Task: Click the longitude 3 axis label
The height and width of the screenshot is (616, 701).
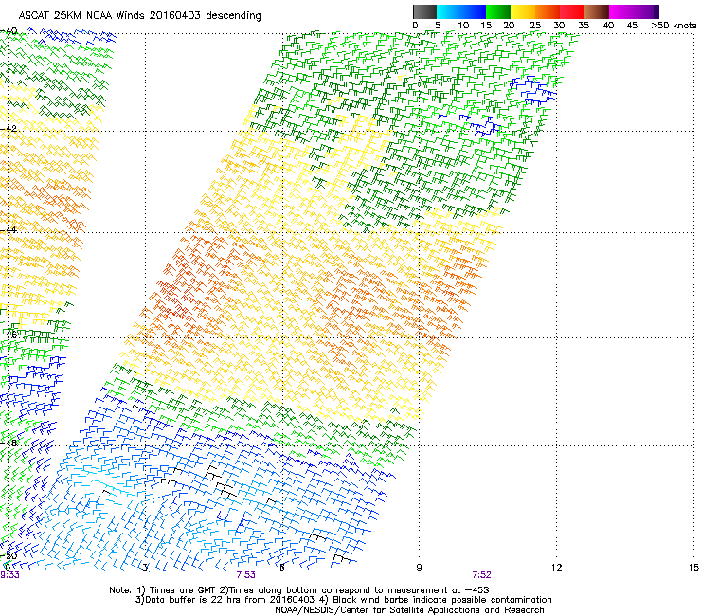Action: 145,568
